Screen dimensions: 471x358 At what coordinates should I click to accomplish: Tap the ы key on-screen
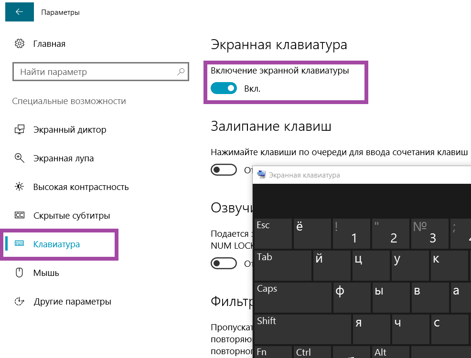click(391, 298)
